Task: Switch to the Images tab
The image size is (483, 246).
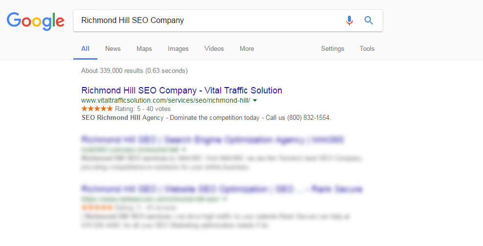Action: (178, 48)
